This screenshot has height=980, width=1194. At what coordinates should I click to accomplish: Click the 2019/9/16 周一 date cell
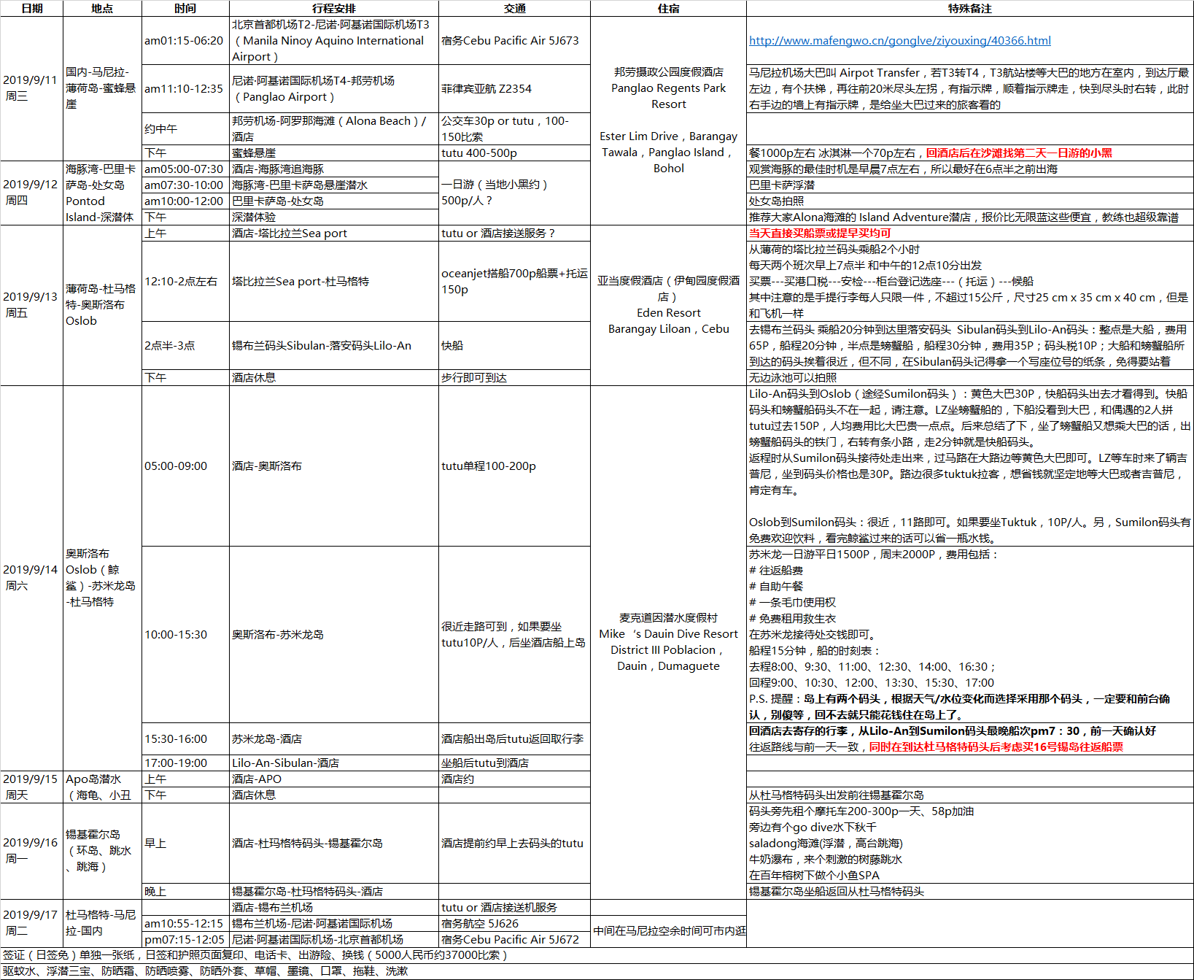coord(32,851)
